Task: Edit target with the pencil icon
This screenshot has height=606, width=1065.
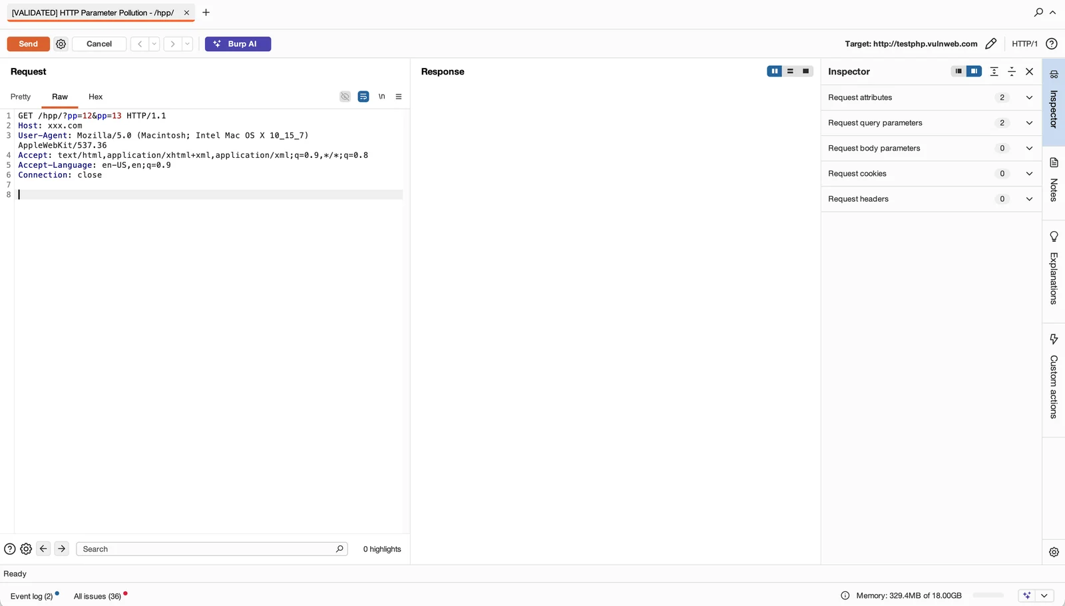Action: (x=990, y=44)
